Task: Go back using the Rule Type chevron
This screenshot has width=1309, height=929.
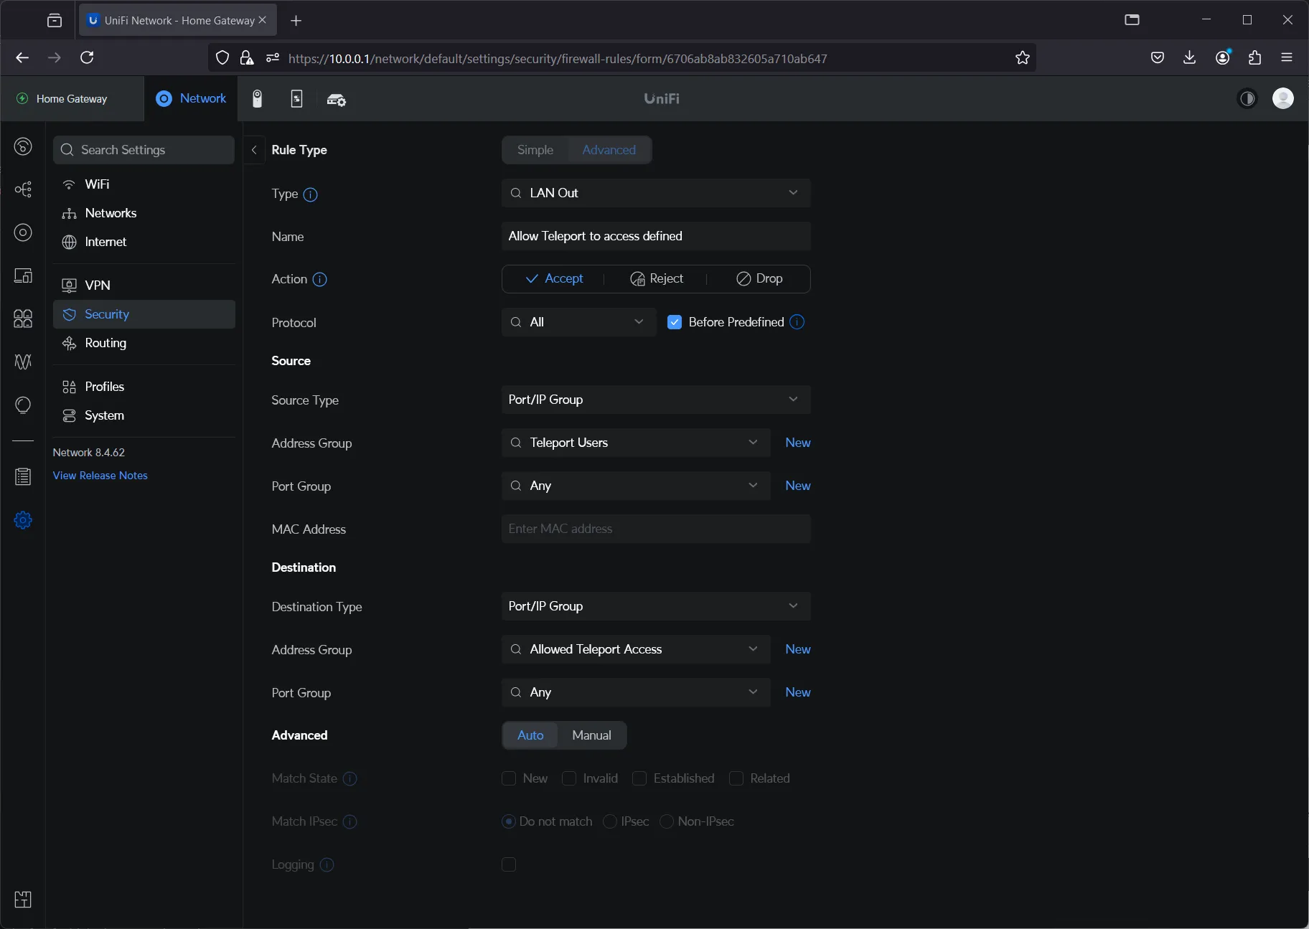Action: tap(254, 150)
